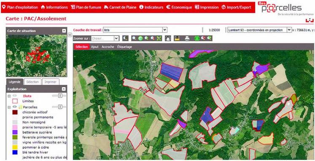Collapse the Carte de situation panel
The width and height of the screenshot is (315, 161).
[64, 31]
